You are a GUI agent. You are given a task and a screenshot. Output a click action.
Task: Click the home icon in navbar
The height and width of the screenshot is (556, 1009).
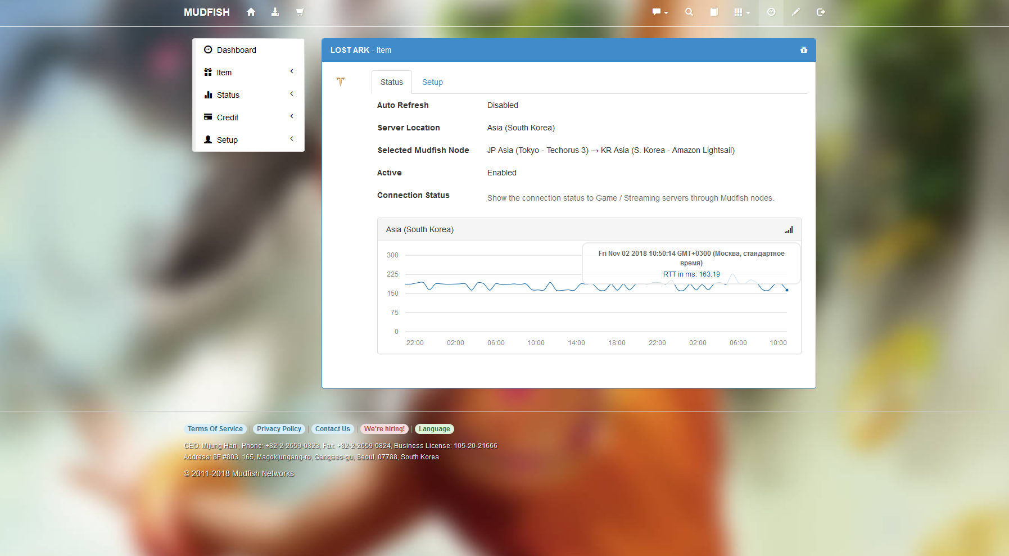pos(251,12)
